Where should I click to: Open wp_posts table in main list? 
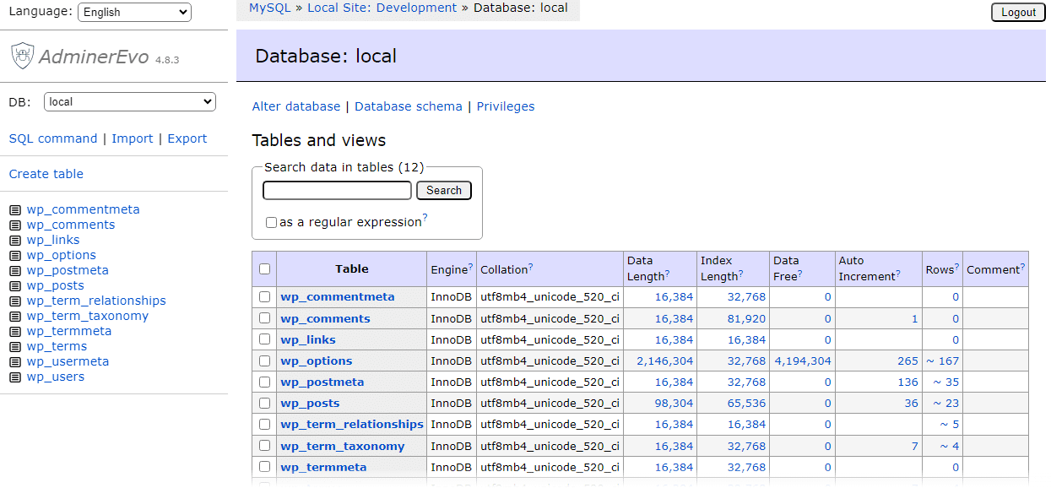[x=310, y=403]
